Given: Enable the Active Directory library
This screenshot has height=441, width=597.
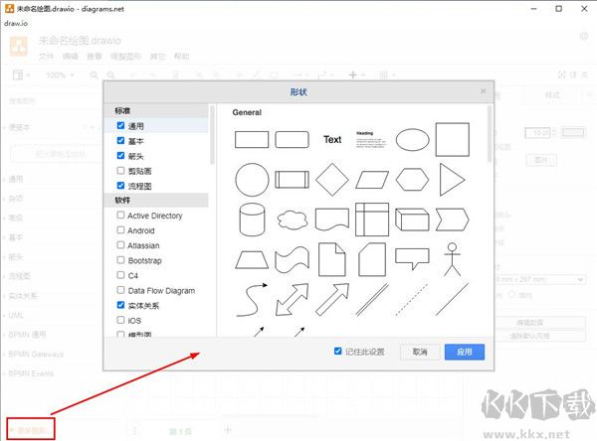Looking at the screenshot, I should coord(120,216).
